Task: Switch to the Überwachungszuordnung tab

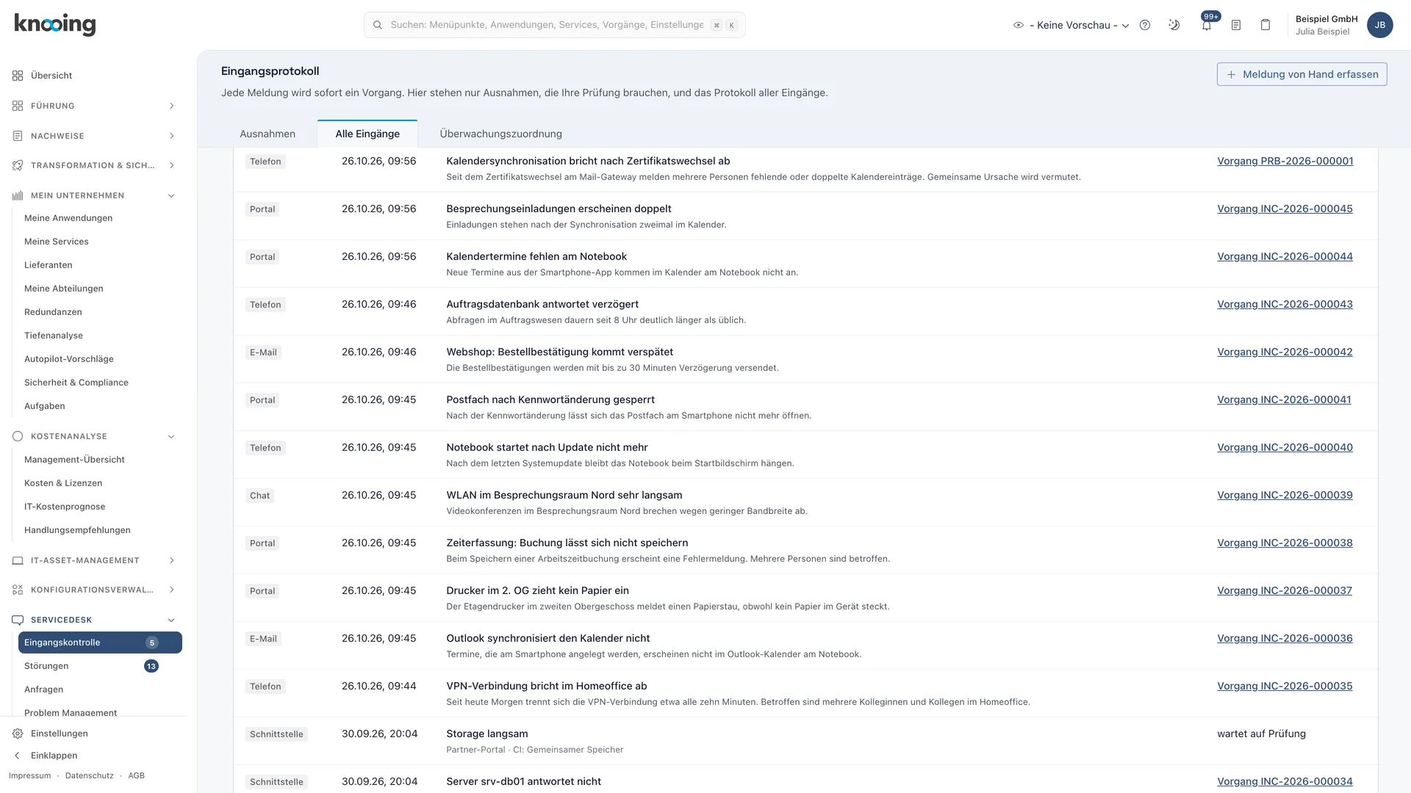Action: click(x=500, y=134)
